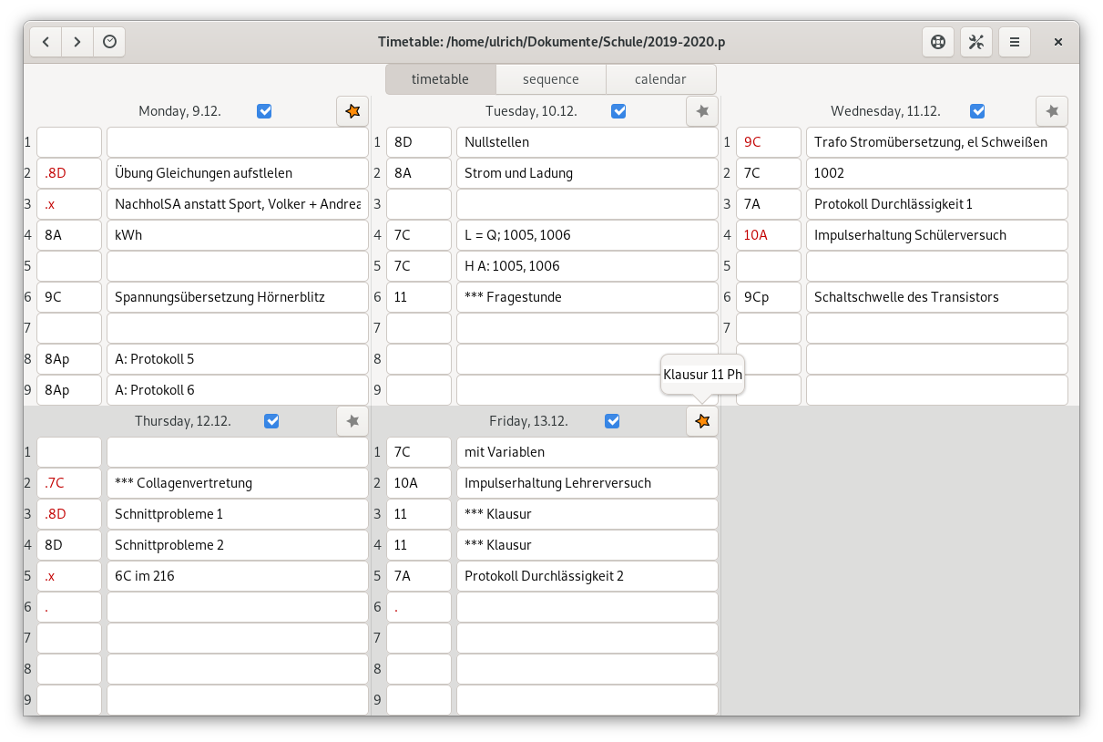Jump to current week clock icon
Screen dimensions: 1103x742
click(x=109, y=42)
